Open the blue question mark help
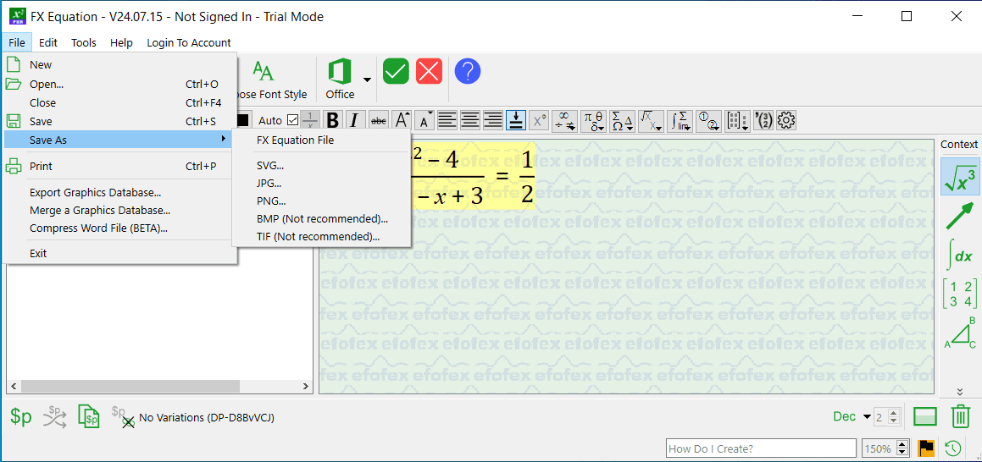Image resolution: width=982 pixels, height=462 pixels. pos(467,72)
